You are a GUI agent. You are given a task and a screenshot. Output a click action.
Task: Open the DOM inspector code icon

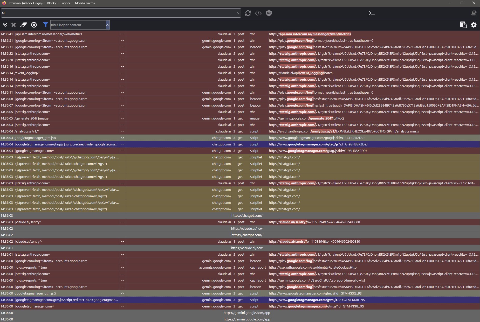point(258,13)
